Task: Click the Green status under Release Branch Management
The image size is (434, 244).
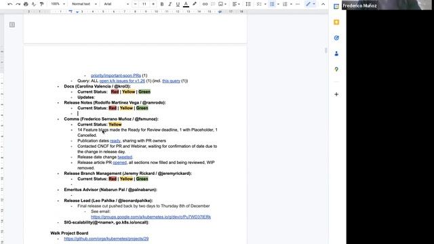Action: (x=142, y=179)
